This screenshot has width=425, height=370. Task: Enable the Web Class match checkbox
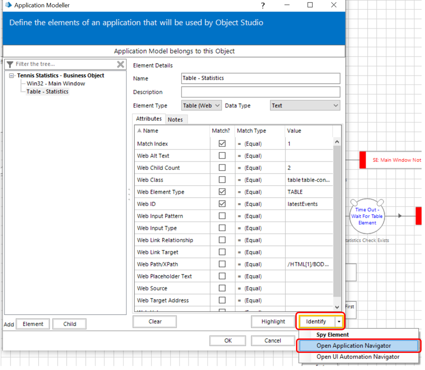222,180
